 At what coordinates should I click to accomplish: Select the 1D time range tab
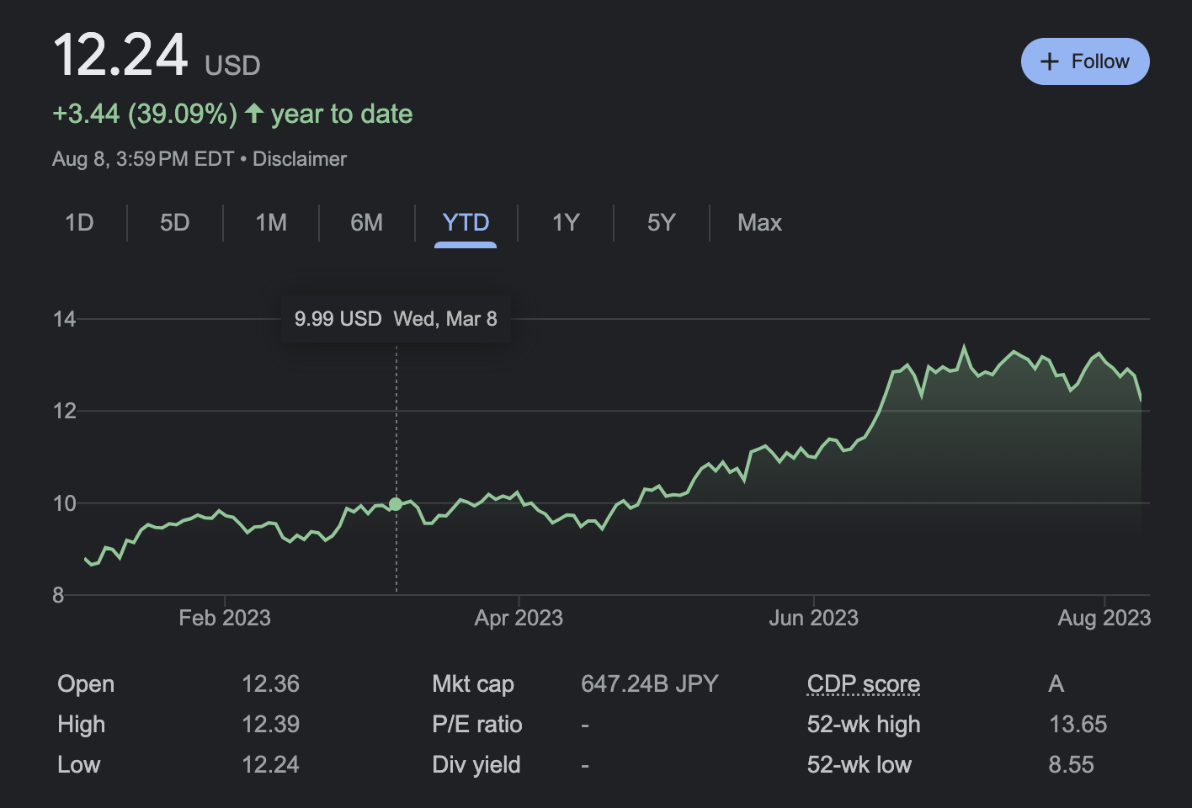click(x=79, y=222)
